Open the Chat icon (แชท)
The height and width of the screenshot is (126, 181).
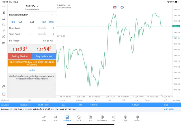point(114,118)
